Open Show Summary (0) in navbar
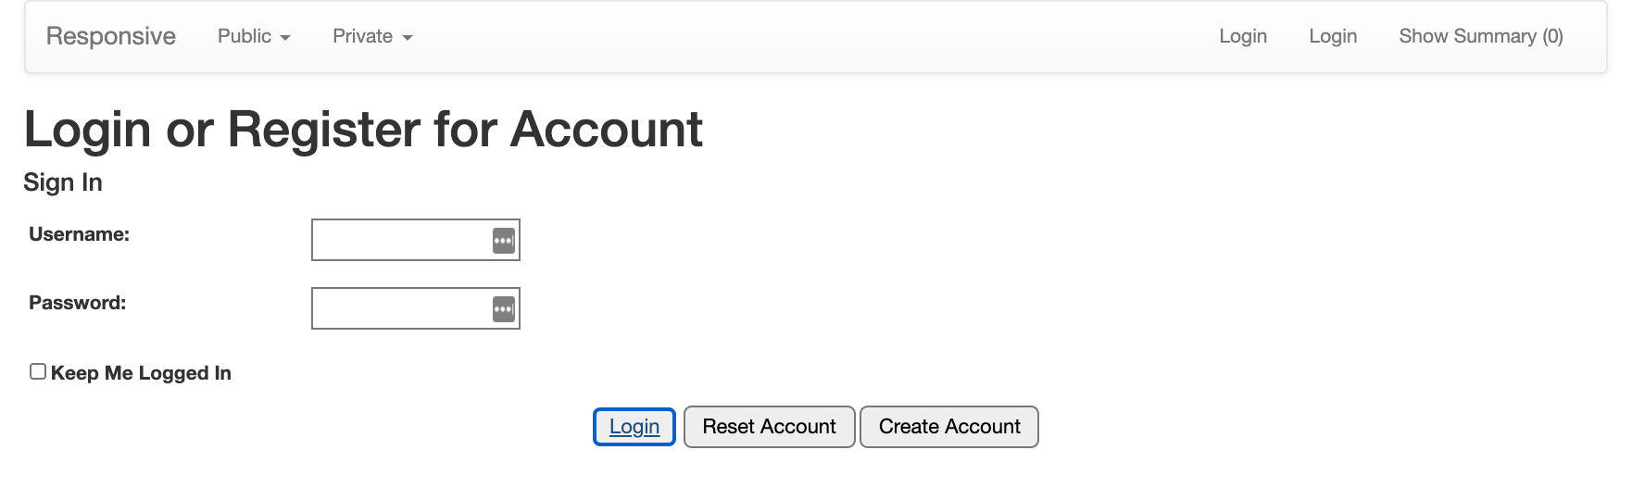 click(1481, 36)
